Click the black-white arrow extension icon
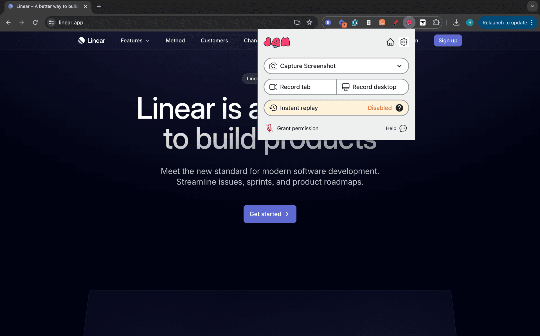Screen dimensions: 540x336 (422, 22)
